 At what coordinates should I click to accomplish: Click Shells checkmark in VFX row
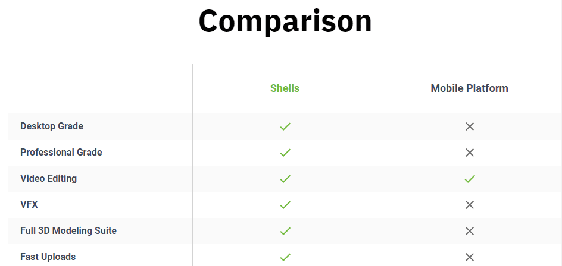pyautogui.click(x=285, y=205)
